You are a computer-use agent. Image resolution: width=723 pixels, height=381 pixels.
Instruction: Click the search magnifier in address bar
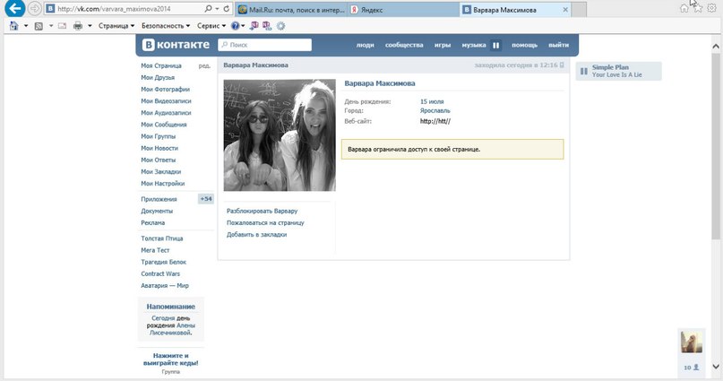[208, 9]
